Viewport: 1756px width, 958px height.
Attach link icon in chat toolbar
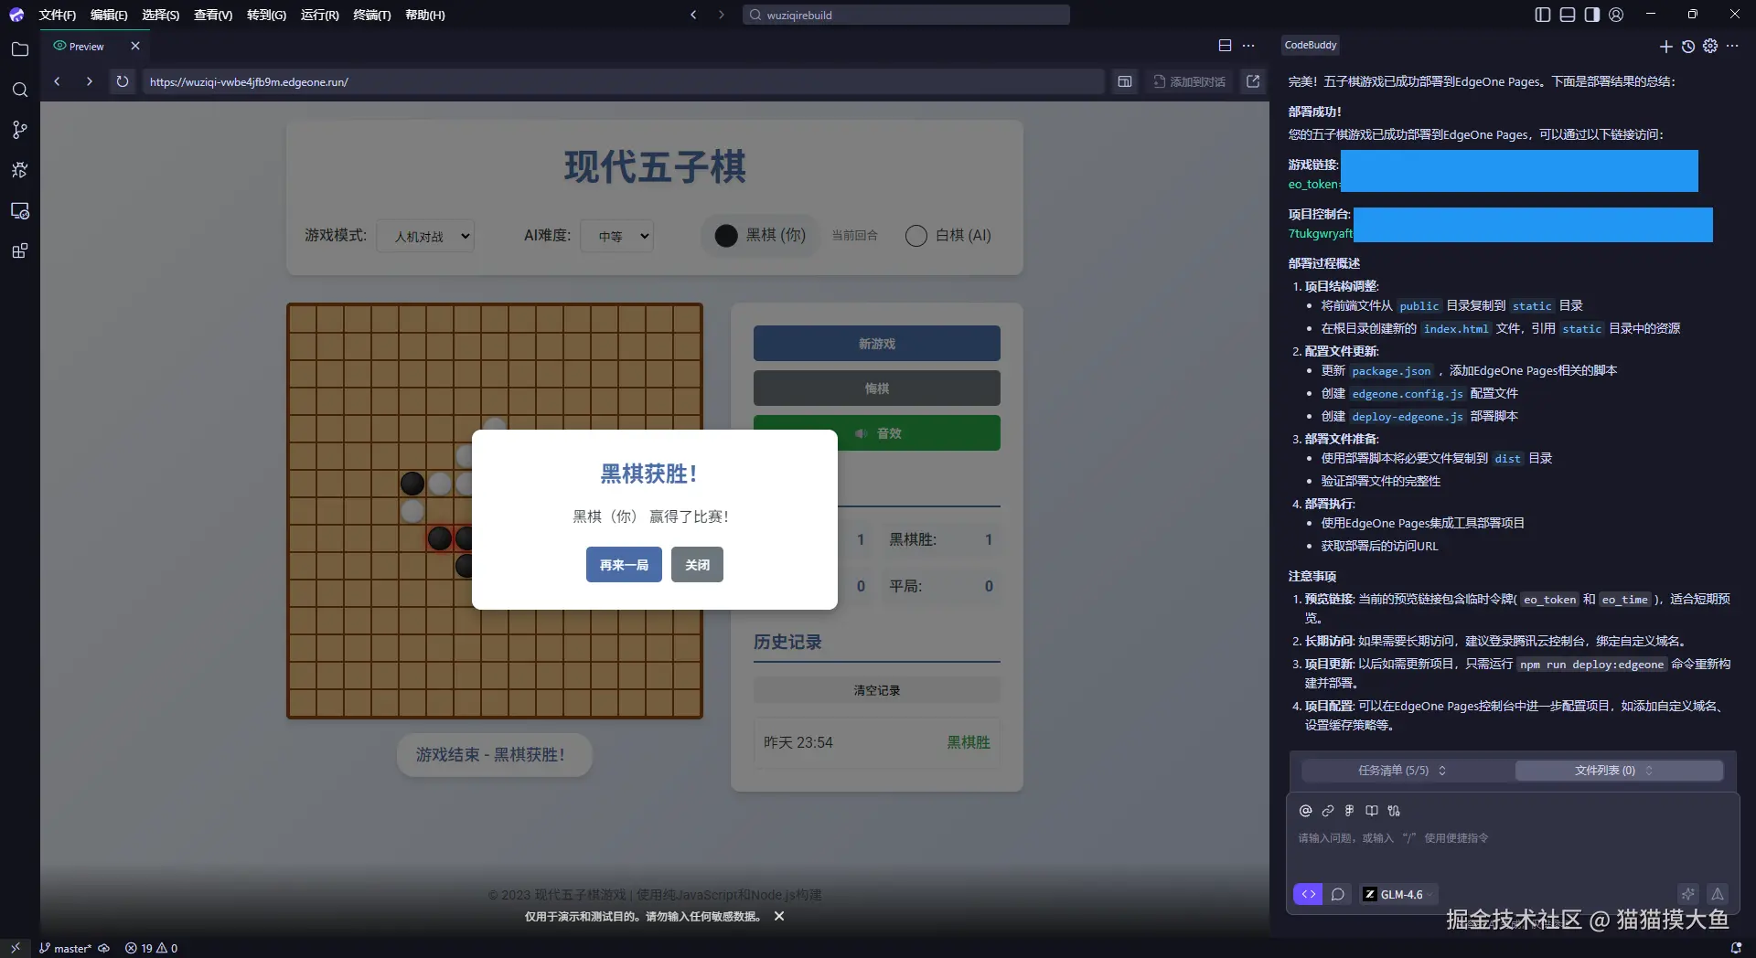click(x=1328, y=811)
